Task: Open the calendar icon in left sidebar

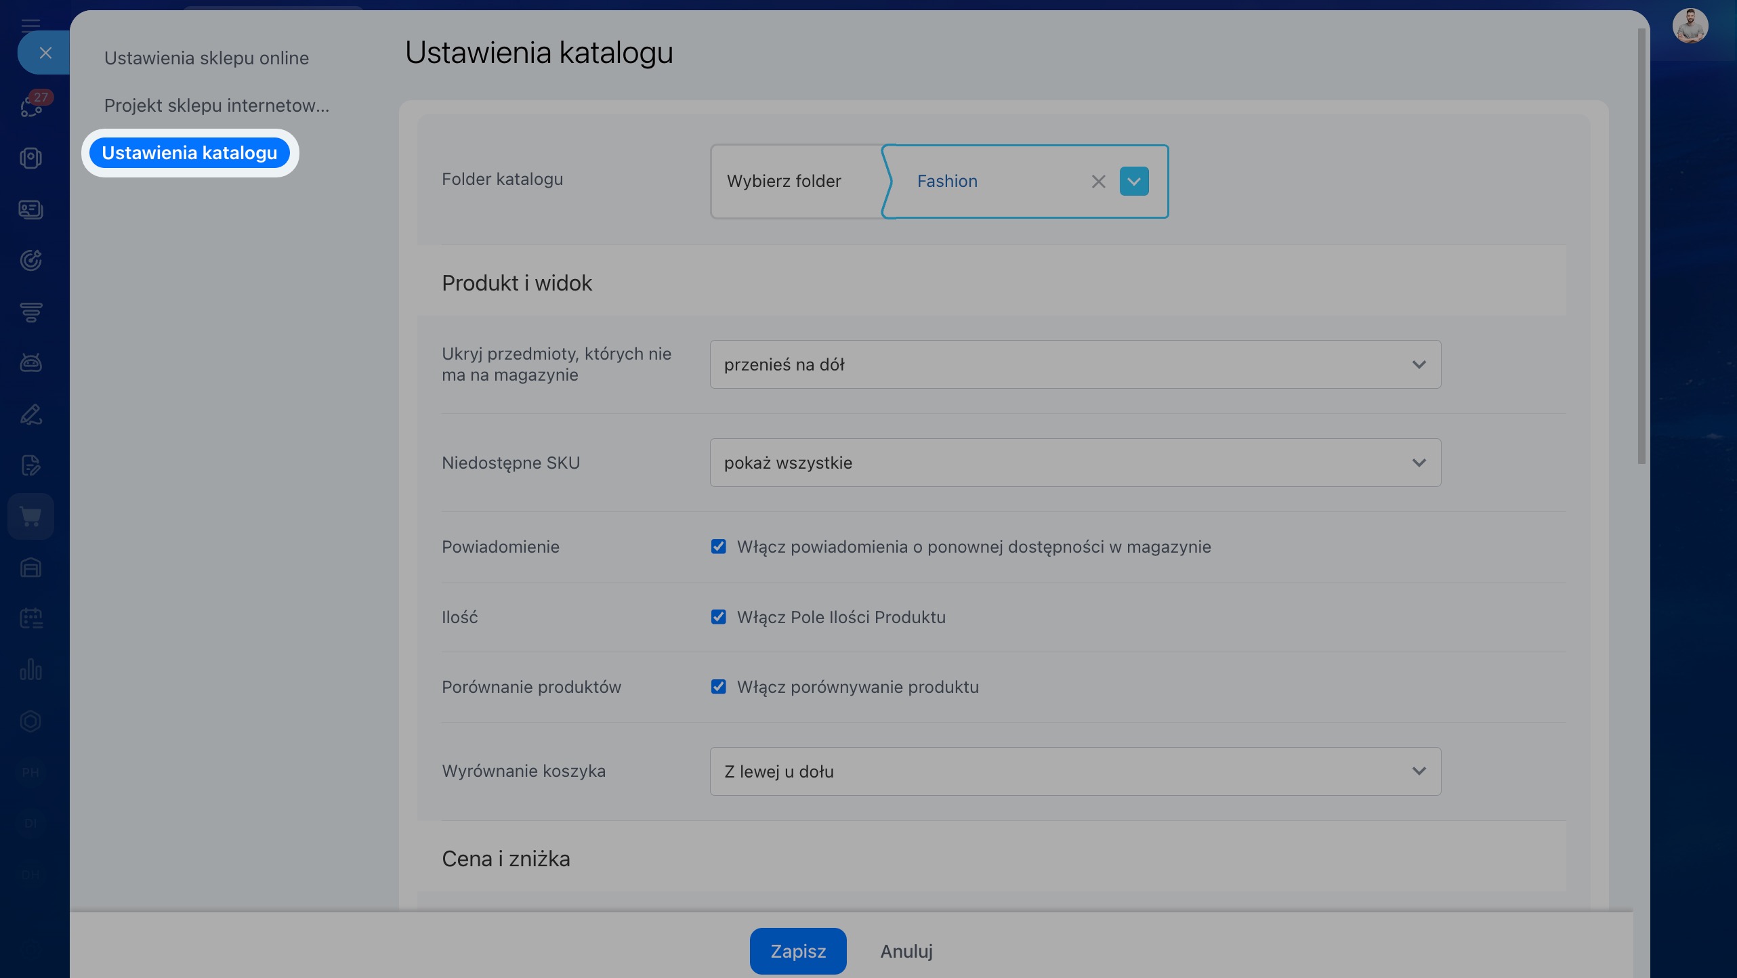Action: [30, 618]
